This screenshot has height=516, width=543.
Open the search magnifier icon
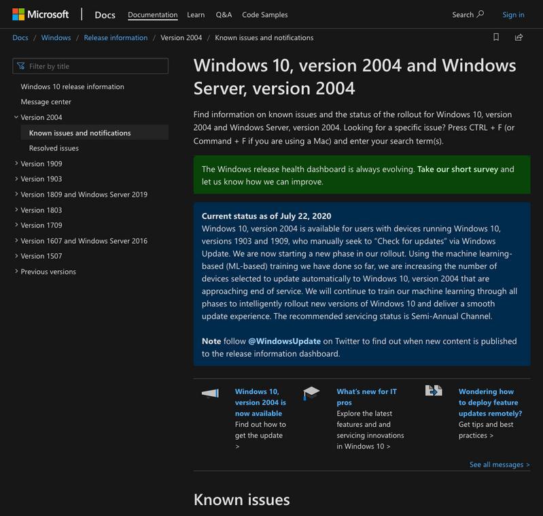pos(480,14)
